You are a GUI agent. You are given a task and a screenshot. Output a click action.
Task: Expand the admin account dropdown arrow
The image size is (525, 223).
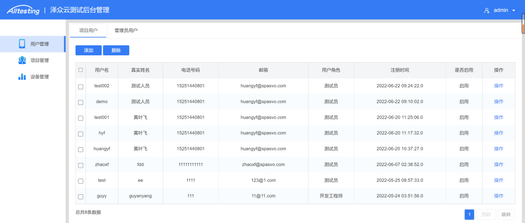coord(513,10)
